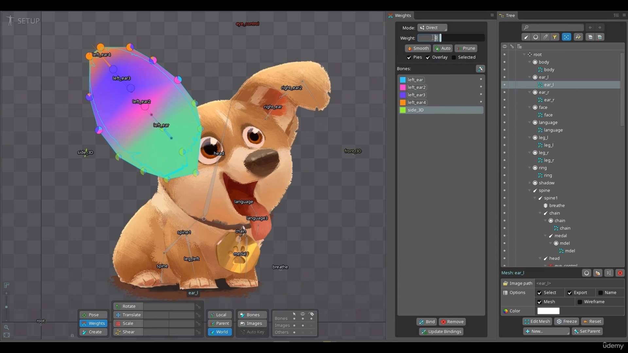
Task: Toggle bone filter in Tree toolbar
Action: pyautogui.click(x=526, y=37)
